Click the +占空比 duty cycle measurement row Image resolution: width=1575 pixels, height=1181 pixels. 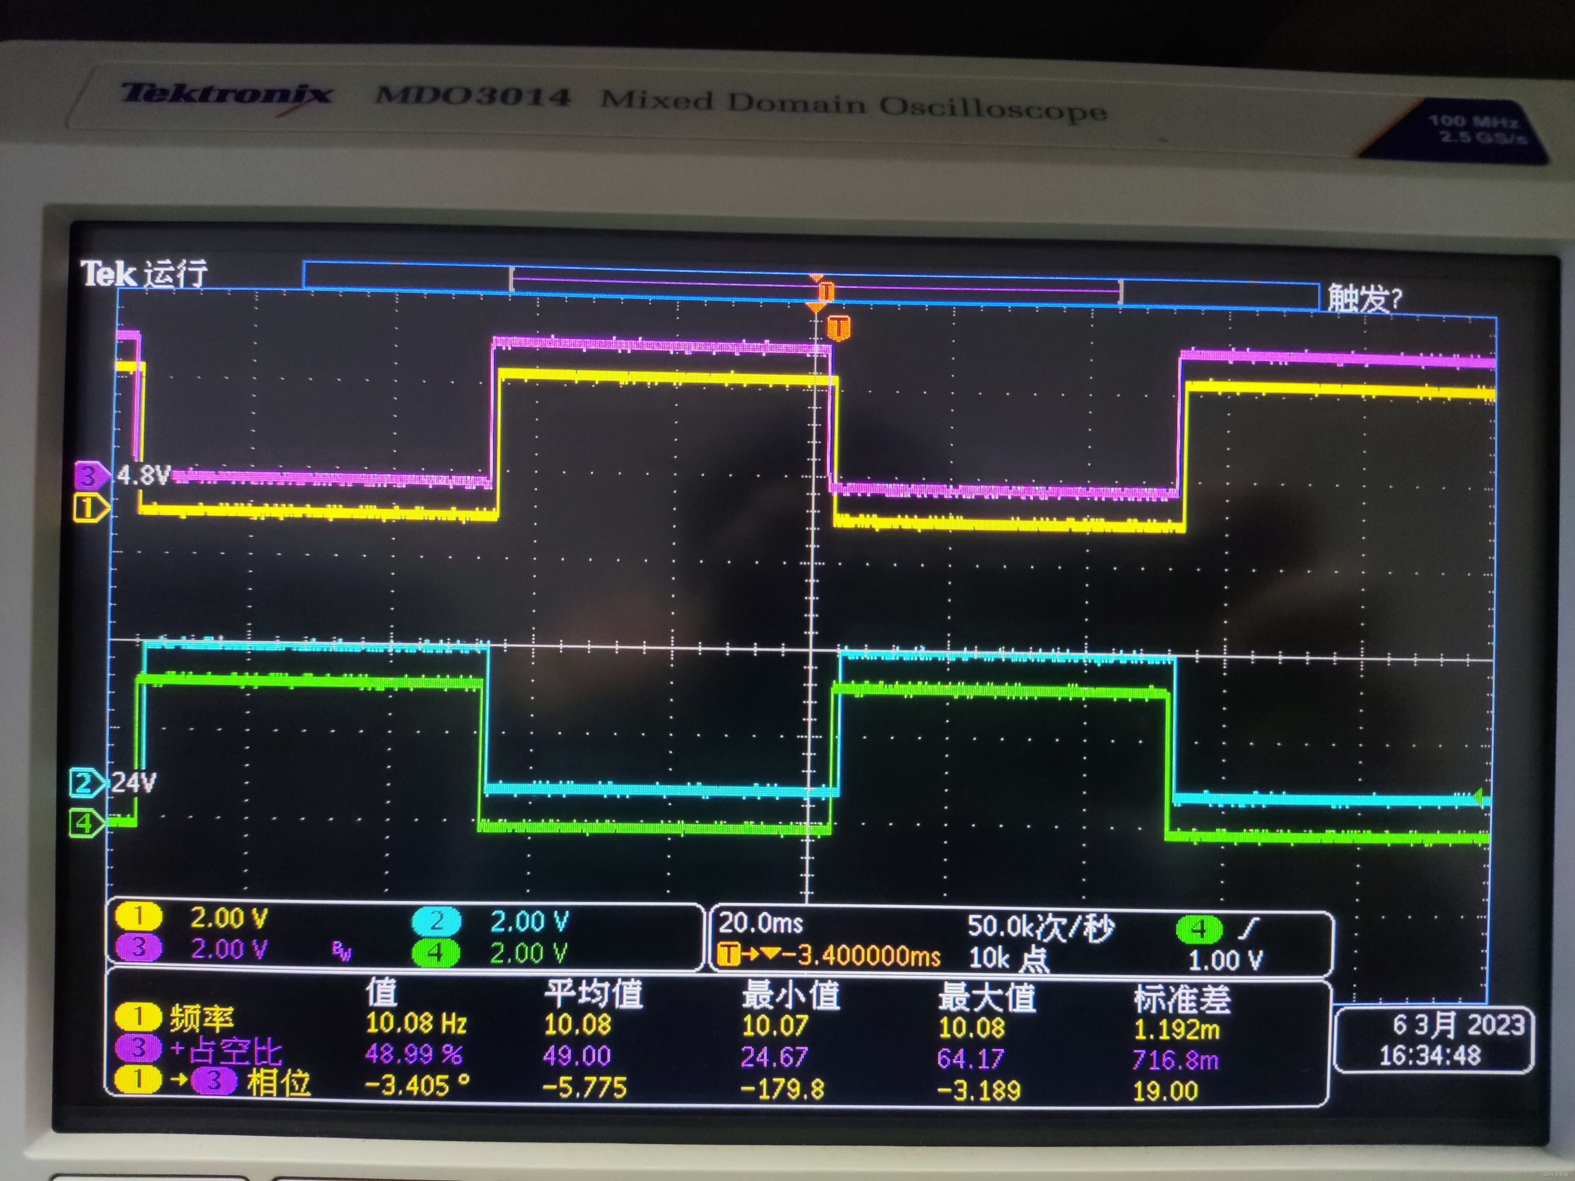[226, 1051]
